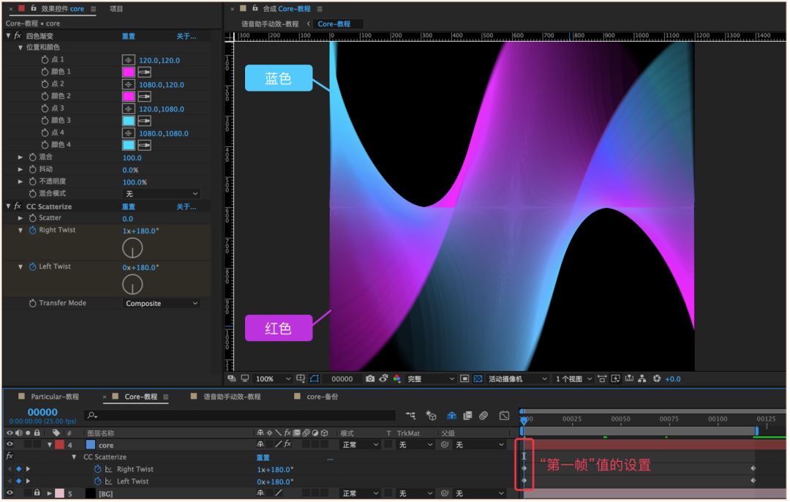Click the pick whip spiral on the core layer
This screenshot has height=502, width=790.
coord(445,444)
